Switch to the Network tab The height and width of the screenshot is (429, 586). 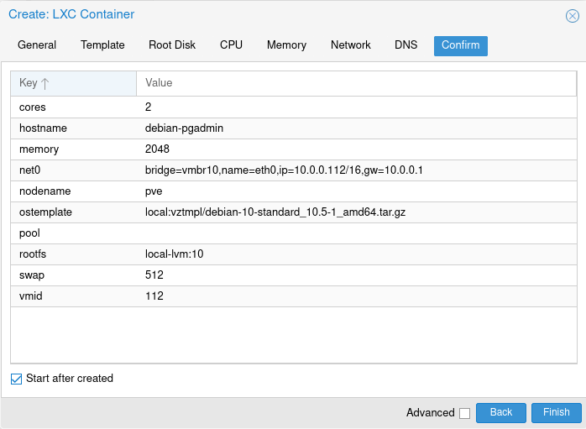351,45
